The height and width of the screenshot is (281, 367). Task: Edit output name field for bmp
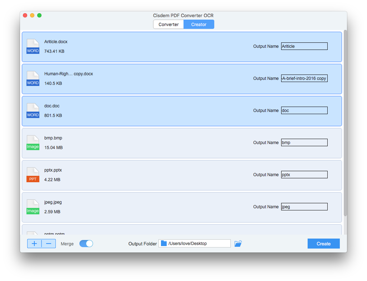pyautogui.click(x=304, y=143)
